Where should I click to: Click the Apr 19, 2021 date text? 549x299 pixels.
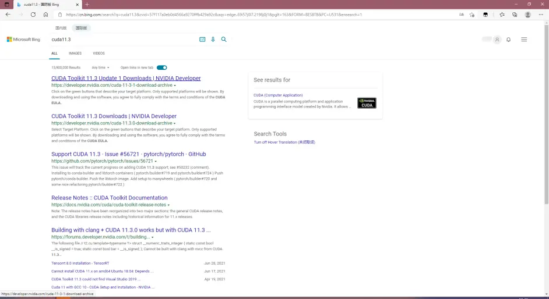click(x=214, y=279)
